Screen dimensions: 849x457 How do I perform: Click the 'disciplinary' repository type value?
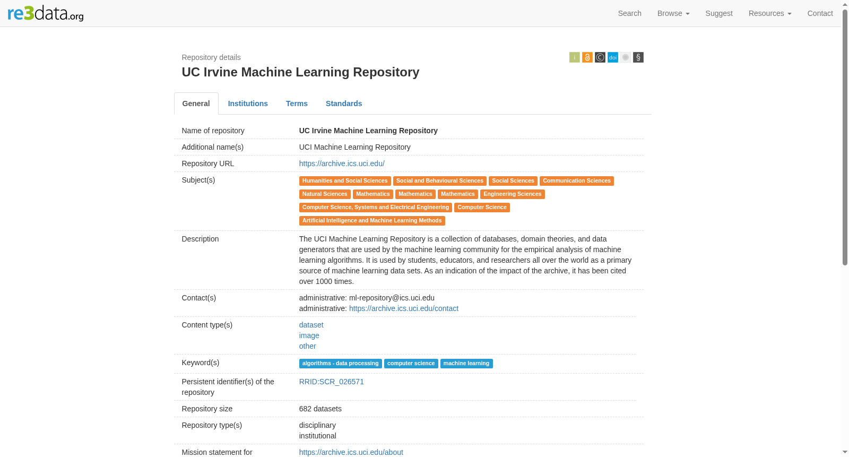click(x=317, y=425)
